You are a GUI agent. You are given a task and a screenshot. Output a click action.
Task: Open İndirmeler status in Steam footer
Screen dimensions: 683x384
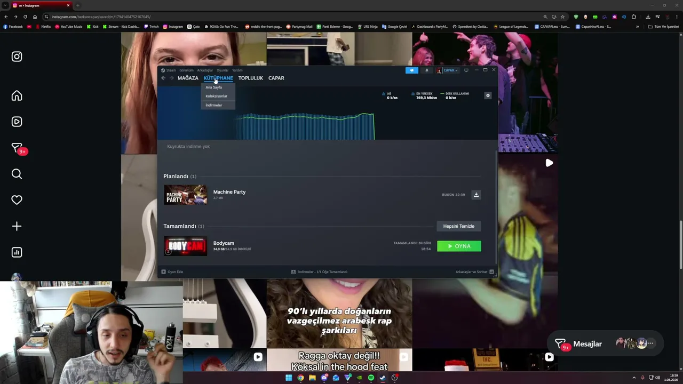[x=319, y=272]
